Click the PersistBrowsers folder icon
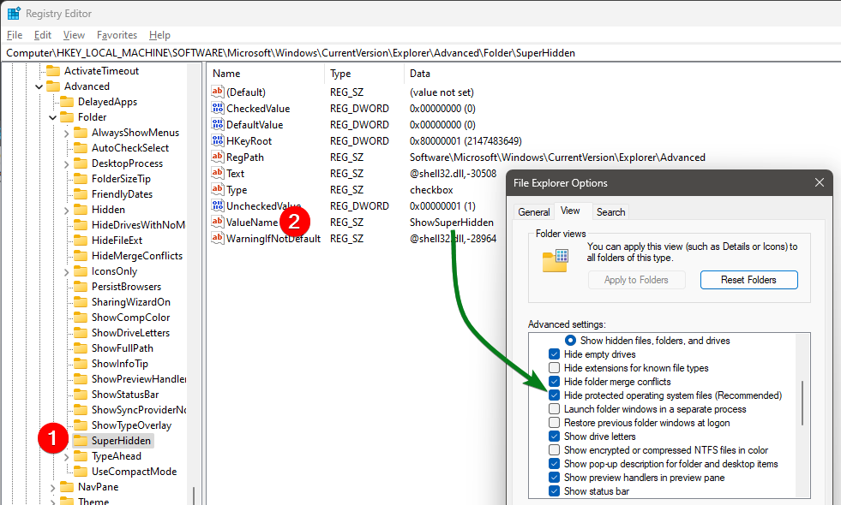Screen dimensions: 841x505 (81, 287)
